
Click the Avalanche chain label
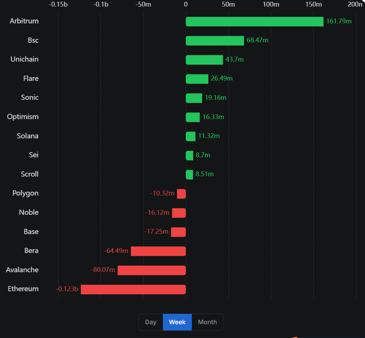click(22, 270)
